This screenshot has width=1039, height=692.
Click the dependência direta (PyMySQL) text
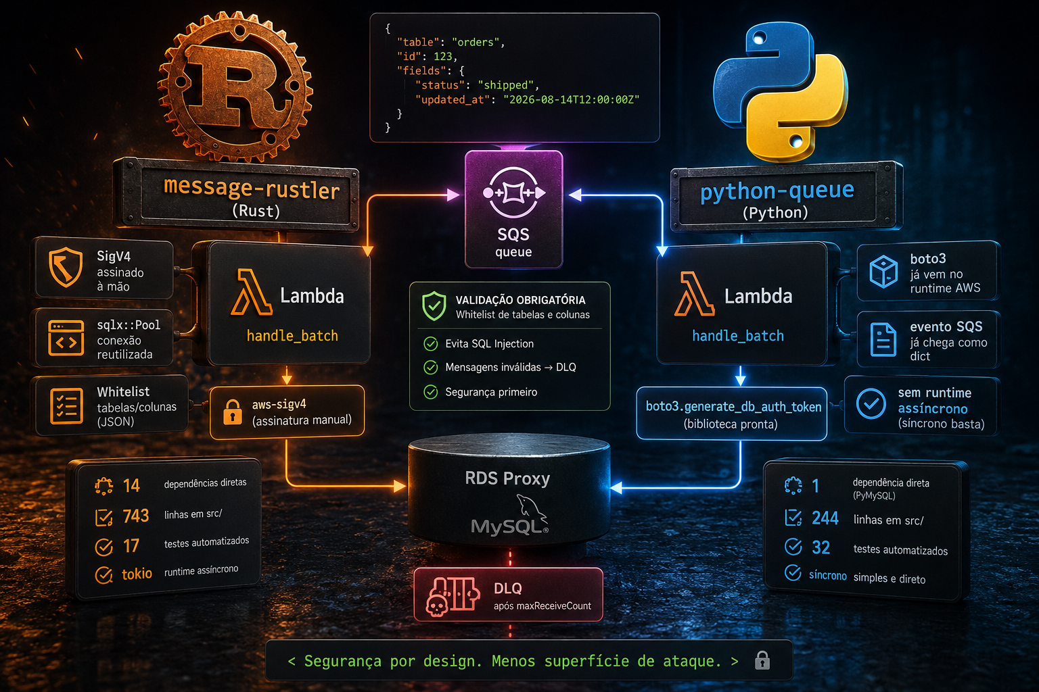coord(891,489)
